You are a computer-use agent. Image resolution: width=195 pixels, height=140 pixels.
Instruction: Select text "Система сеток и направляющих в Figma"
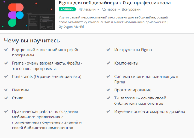click(146, 79)
